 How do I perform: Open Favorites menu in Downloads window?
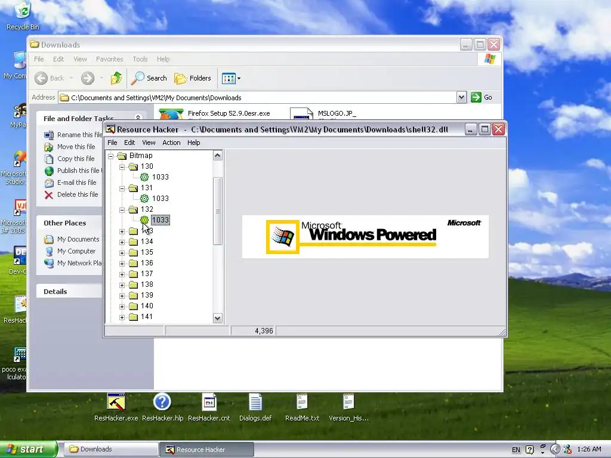coord(110,59)
